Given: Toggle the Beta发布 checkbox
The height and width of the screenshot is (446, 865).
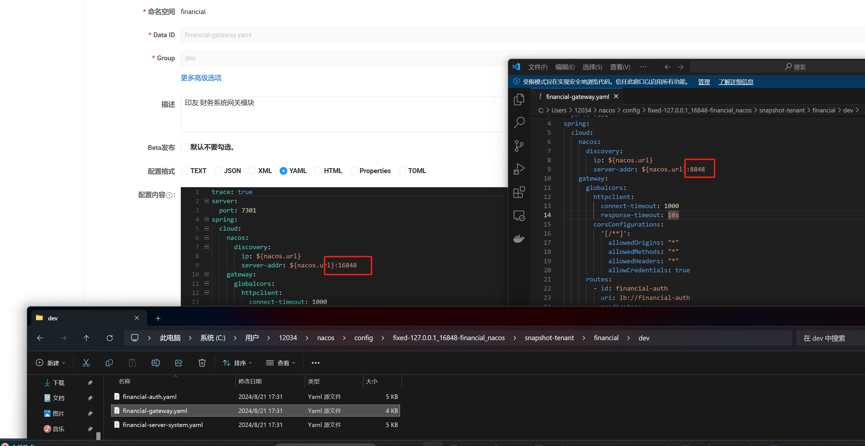Looking at the screenshot, I should point(184,147).
